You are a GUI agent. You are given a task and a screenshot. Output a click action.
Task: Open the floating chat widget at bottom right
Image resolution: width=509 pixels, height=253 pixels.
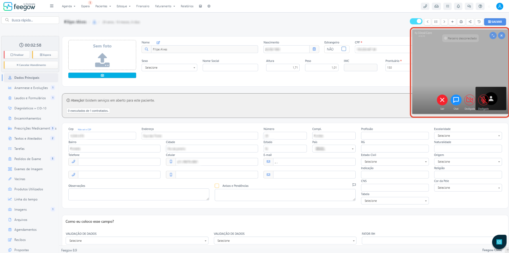click(x=499, y=242)
